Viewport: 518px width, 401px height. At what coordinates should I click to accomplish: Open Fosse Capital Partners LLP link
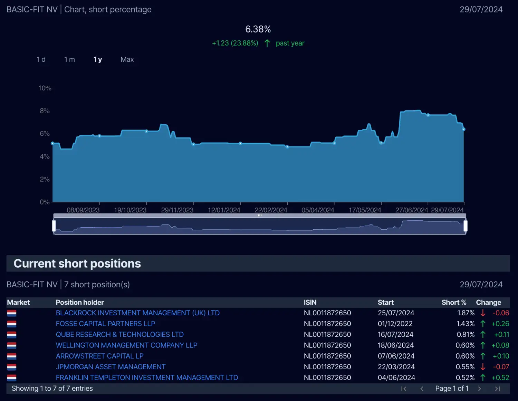(x=105, y=324)
